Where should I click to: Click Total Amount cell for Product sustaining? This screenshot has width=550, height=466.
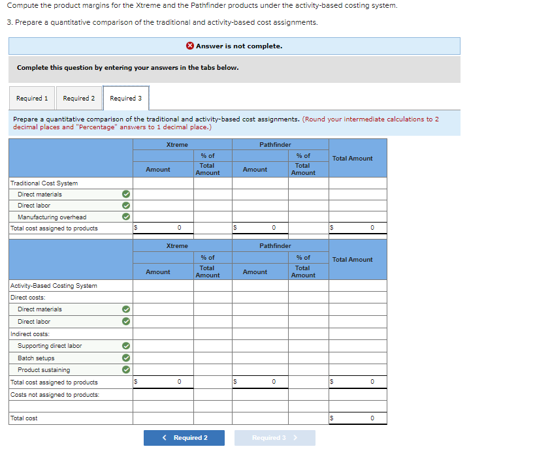point(358,369)
